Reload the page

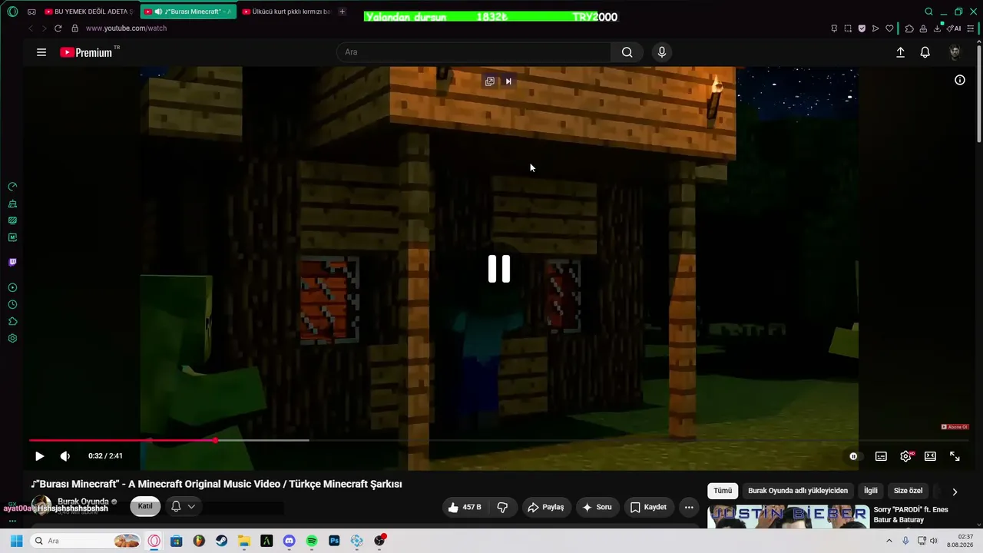click(58, 28)
